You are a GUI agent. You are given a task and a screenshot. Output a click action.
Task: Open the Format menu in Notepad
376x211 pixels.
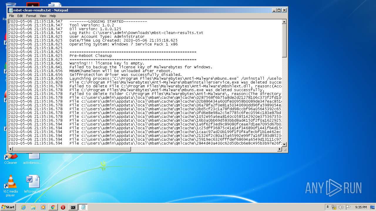pyautogui.click(x=31, y=16)
